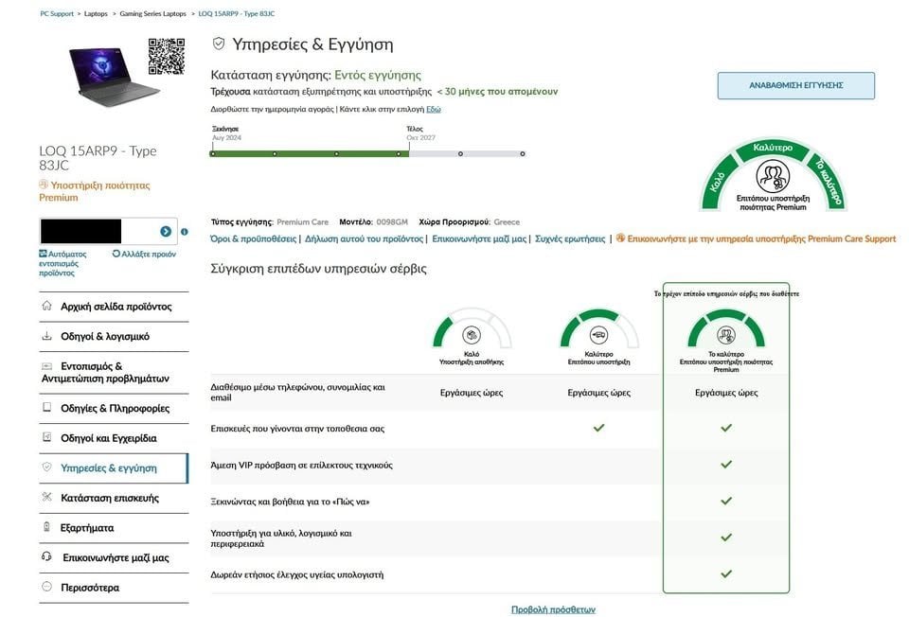Click the download icon beside Οδηγοί & λογισμικό

tap(47, 335)
